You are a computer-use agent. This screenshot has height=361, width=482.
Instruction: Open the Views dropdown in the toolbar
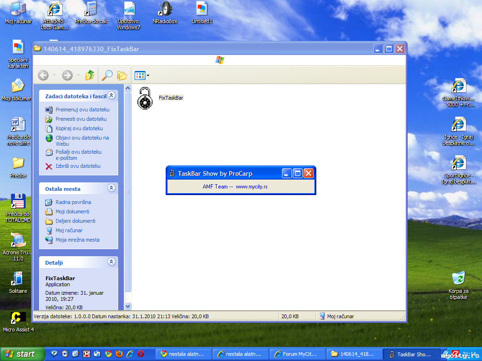point(142,75)
